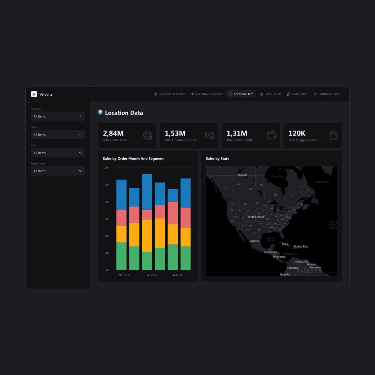Click the clock icon beside Historical Sales
Image resolution: width=375 pixels, height=375 pixels.
tap(315, 94)
